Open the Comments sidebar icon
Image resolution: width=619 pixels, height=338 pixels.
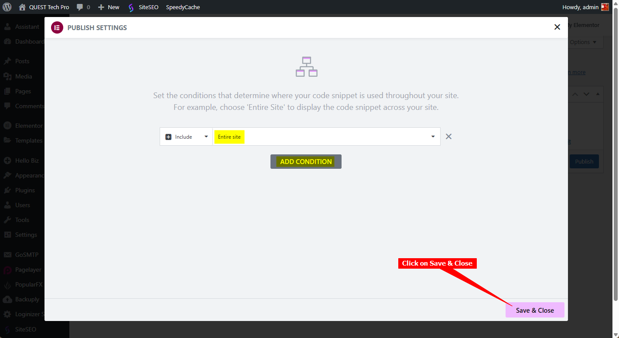(x=7, y=106)
